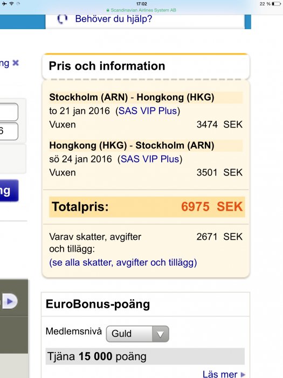Click the upper input field at left

9,112
